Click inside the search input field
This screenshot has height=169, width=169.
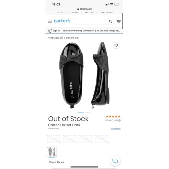tap(91, 21)
